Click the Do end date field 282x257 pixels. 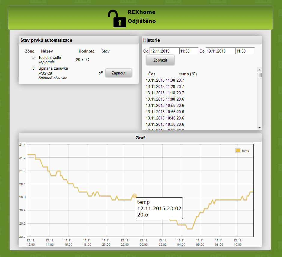click(220, 51)
